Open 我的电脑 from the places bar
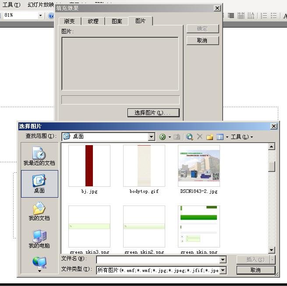The image size is (287, 286). tap(39, 239)
